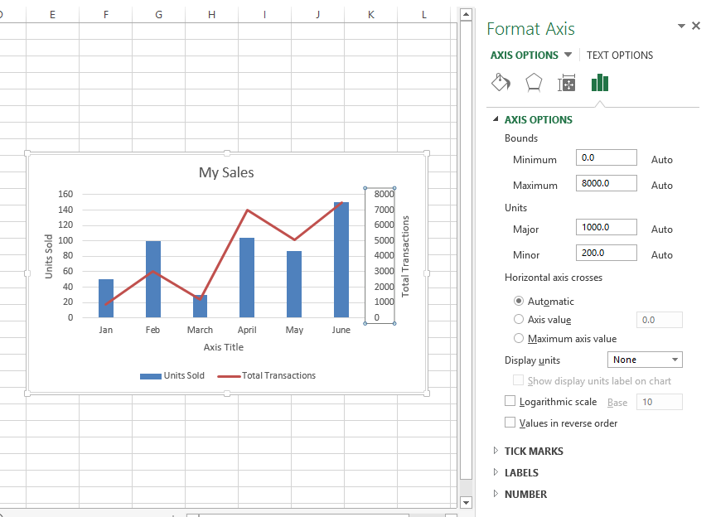Image resolution: width=711 pixels, height=517 pixels.
Task: Open the Display units dropdown
Action: point(645,360)
